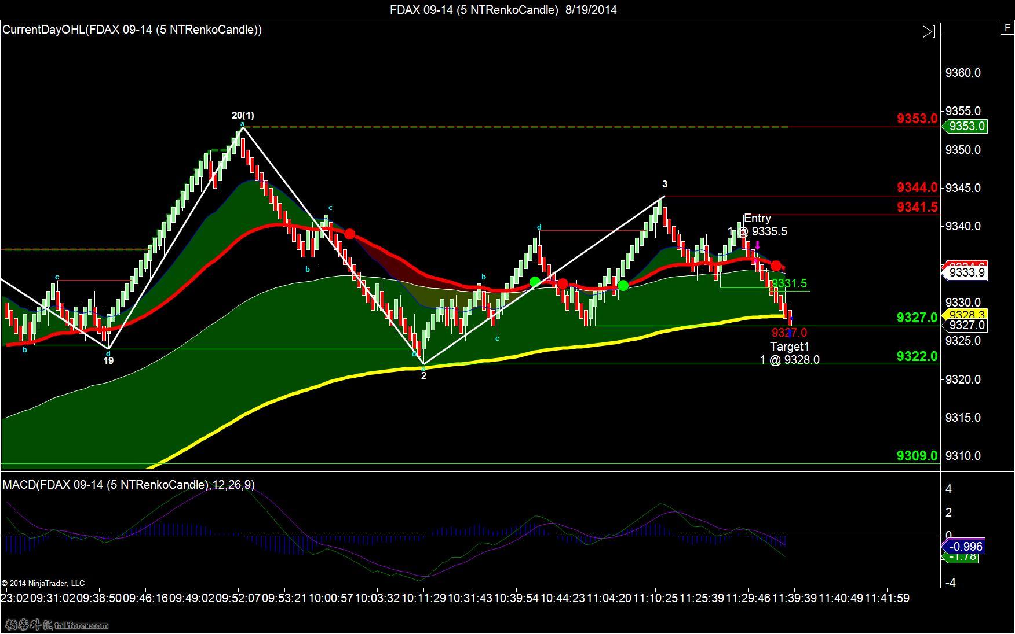Click the red 9353.0 level label
Viewport: 1015px width, 634px height.
pyautogui.click(x=917, y=119)
